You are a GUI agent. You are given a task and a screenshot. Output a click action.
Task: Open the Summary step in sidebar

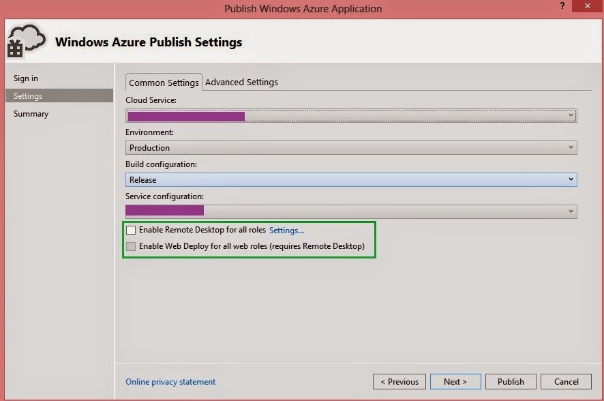click(x=31, y=114)
